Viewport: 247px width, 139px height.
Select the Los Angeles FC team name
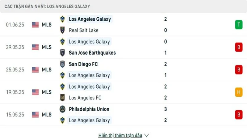85,98
